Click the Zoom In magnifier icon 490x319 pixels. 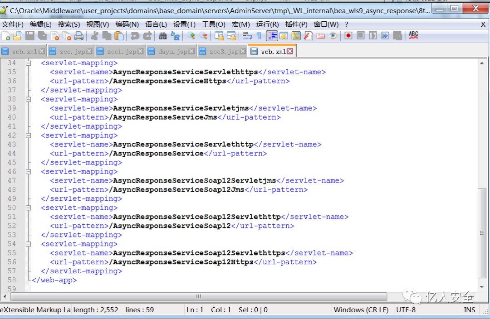pyautogui.click(x=191, y=36)
